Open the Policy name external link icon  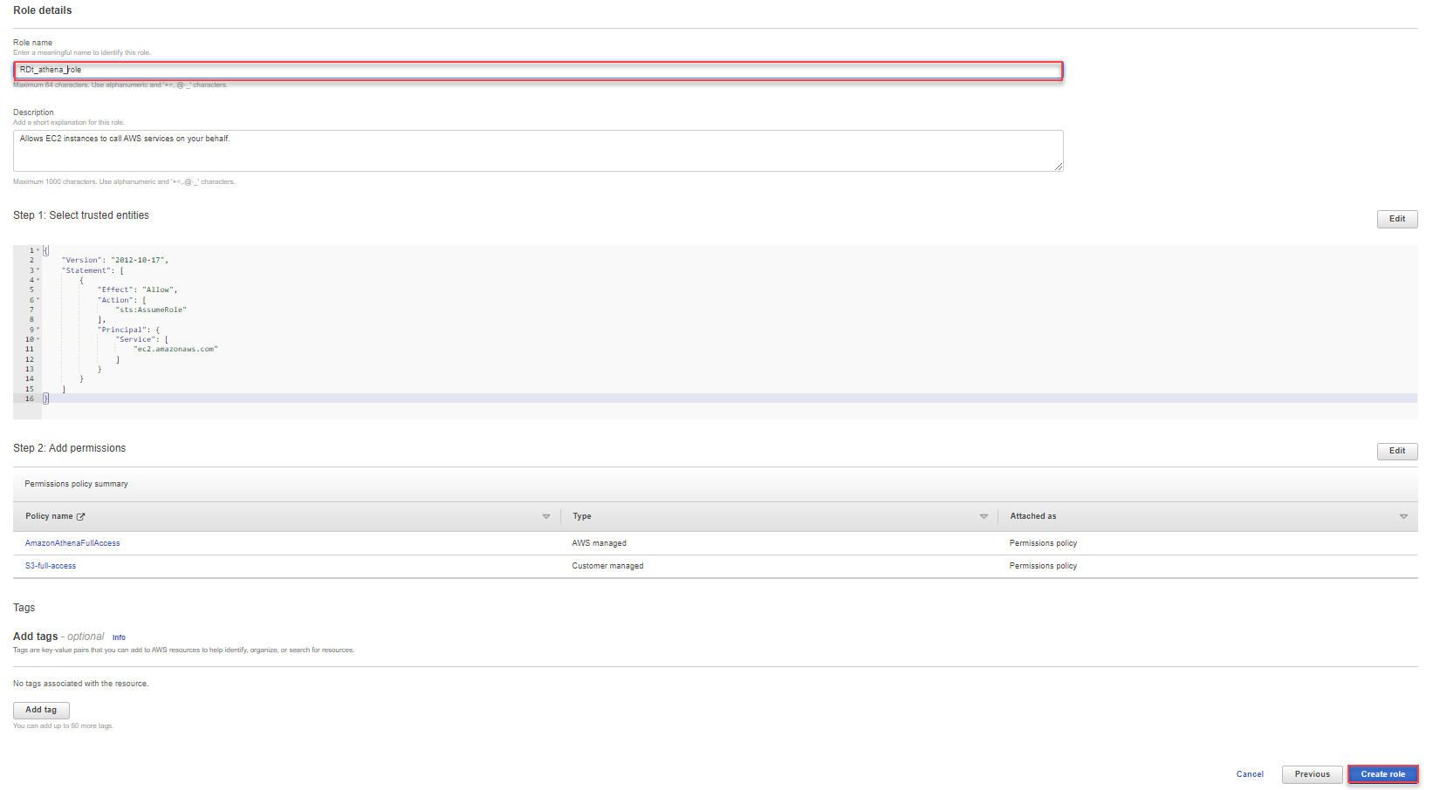coord(81,517)
